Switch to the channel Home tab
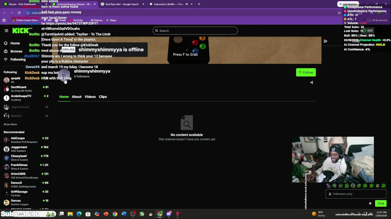The width and height of the screenshot is (391, 219). (x=64, y=97)
